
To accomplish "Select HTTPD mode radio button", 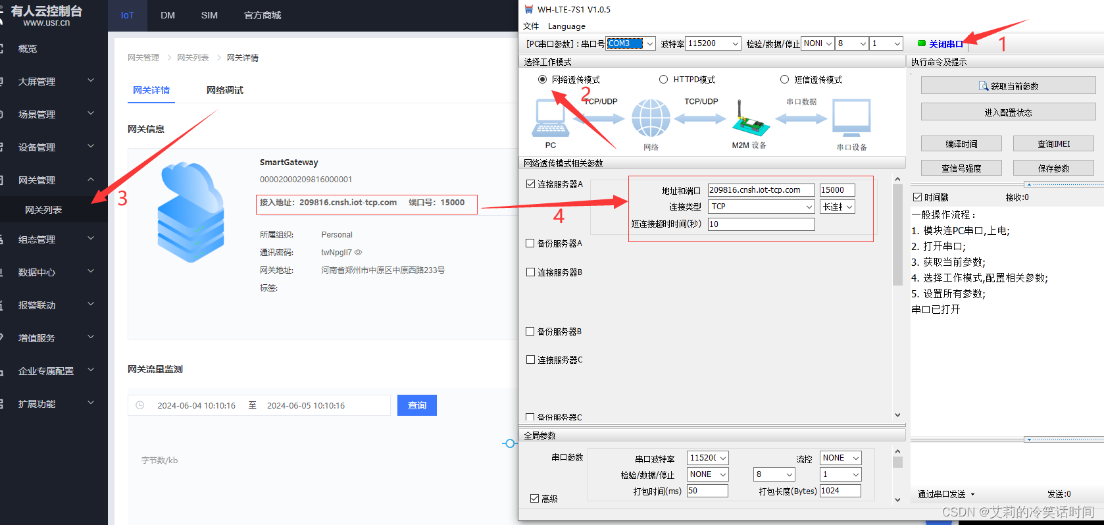I will [663, 80].
